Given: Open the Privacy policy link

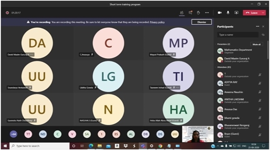Looking at the screenshot, I should coord(157,22).
